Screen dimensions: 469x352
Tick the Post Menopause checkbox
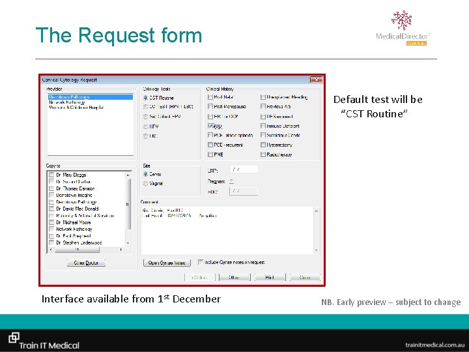pos(210,106)
